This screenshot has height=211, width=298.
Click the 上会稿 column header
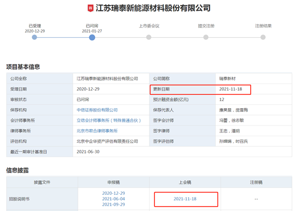pyautogui.click(x=185, y=182)
